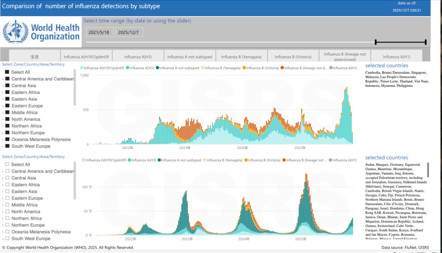Viewport: 442px width, 253px height.
Task: Click the start date field showing 2021/5/18
Action: (99, 32)
